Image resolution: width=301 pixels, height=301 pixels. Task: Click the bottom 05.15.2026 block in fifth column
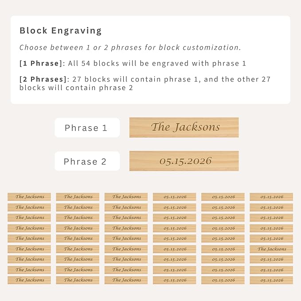point(223,280)
